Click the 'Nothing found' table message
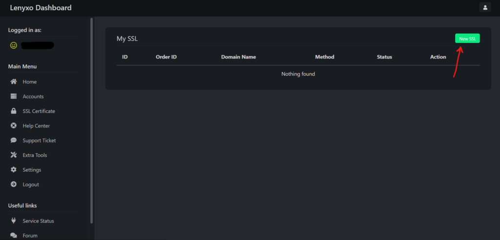This screenshot has height=240, width=500. coord(298,74)
